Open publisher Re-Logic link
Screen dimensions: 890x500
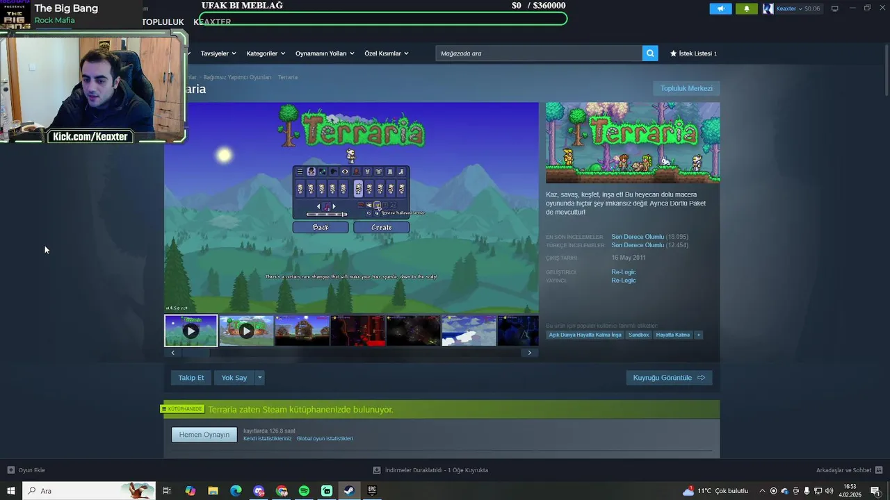coord(624,281)
